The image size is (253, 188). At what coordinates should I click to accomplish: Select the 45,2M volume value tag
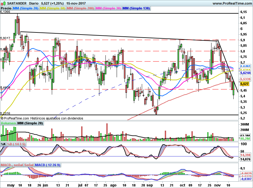click(x=245, y=139)
